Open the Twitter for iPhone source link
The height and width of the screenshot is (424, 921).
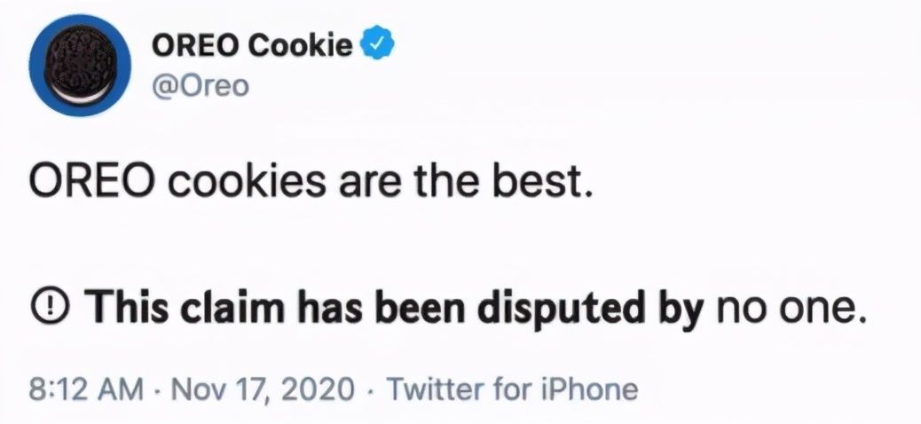pyautogui.click(x=513, y=389)
